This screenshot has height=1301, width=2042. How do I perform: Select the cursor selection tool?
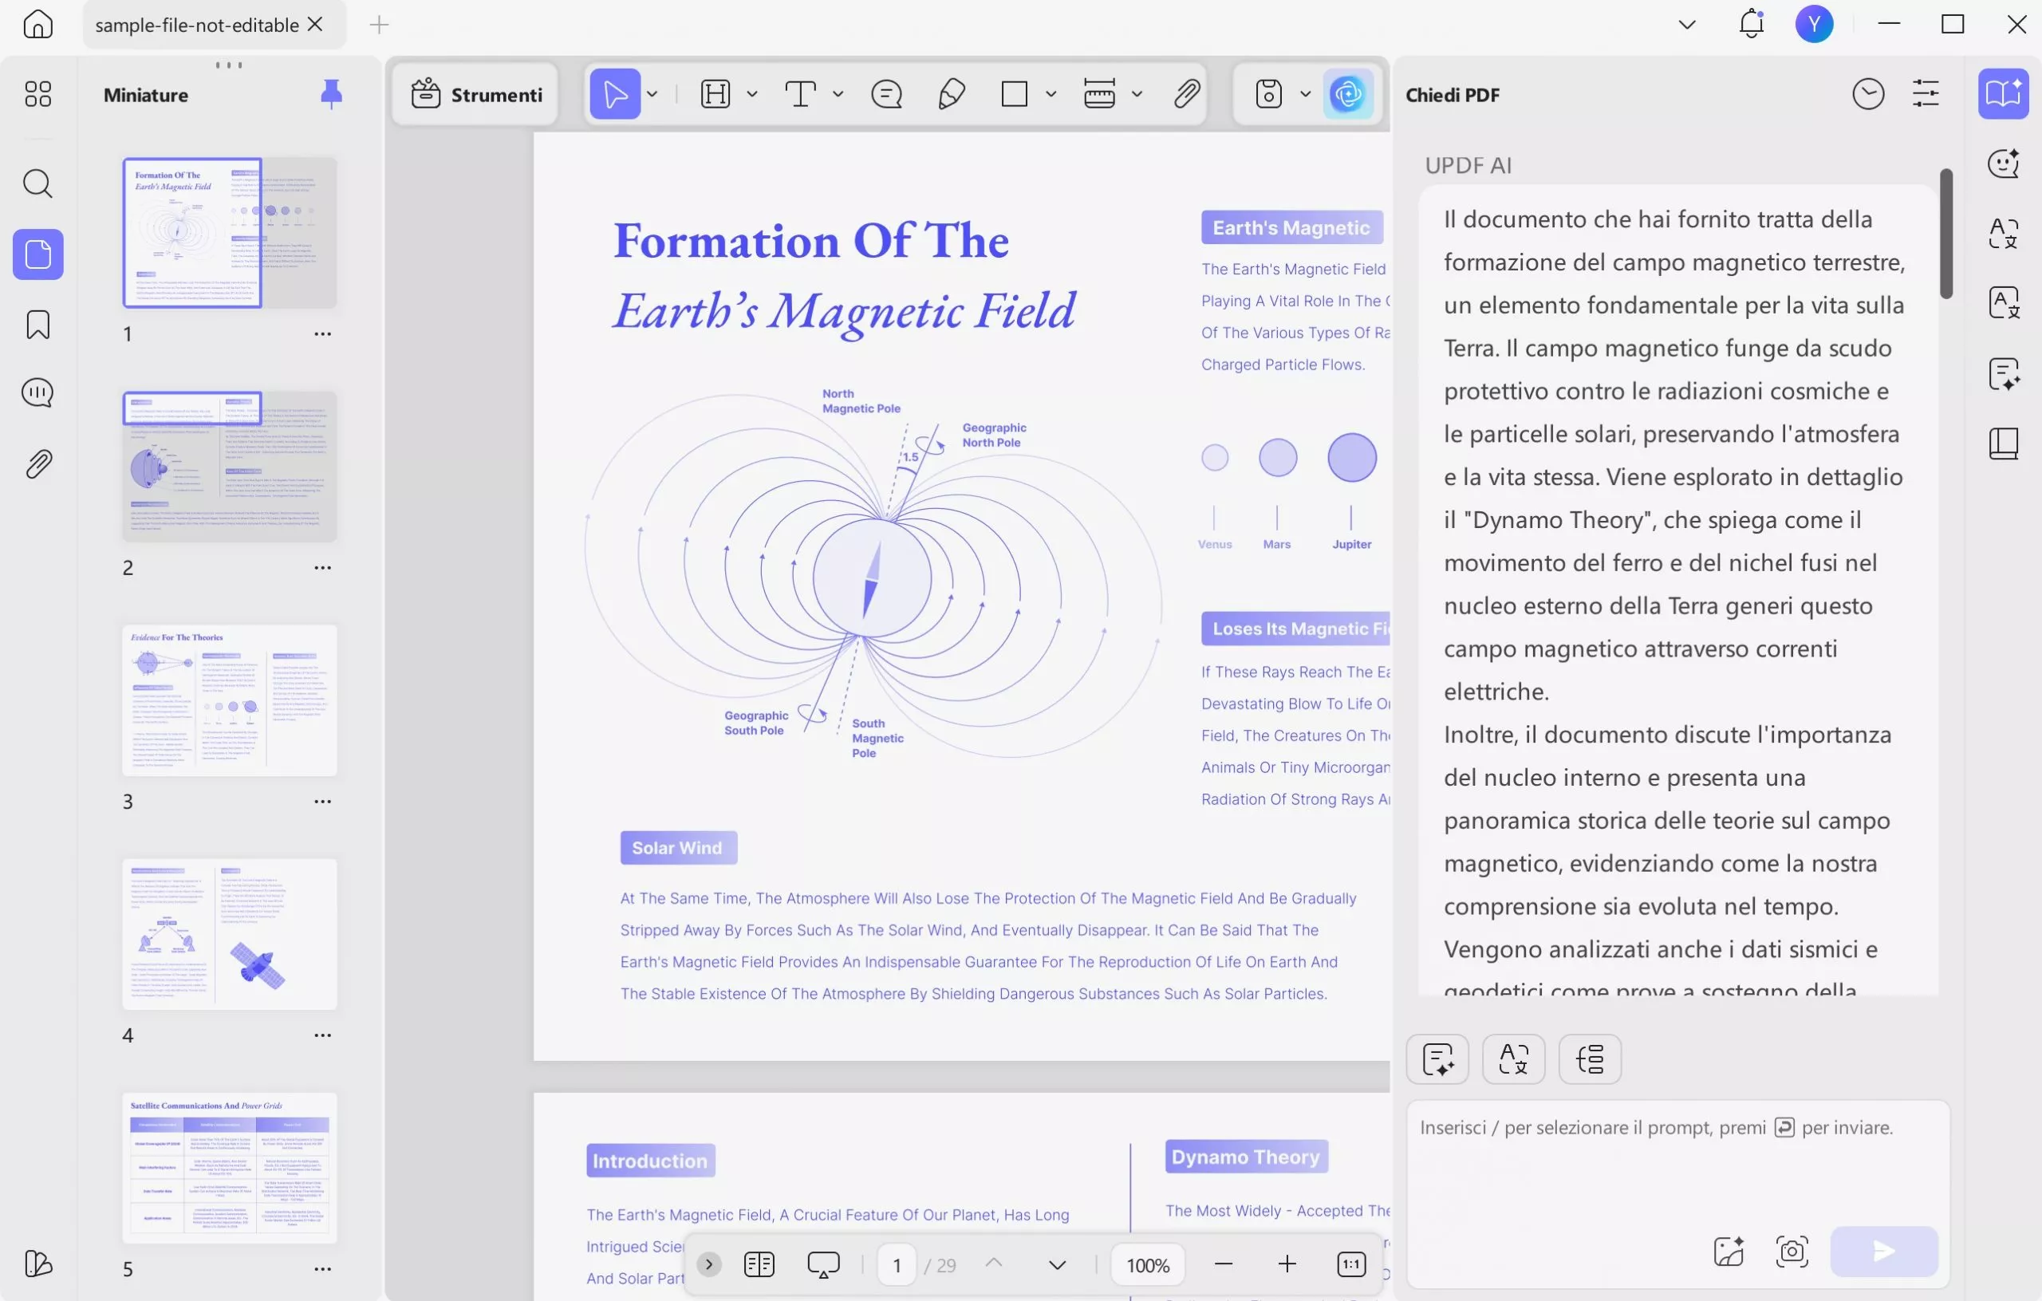tap(615, 94)
